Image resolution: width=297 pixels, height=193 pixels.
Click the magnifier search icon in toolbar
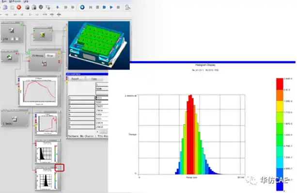coord(127,7)
